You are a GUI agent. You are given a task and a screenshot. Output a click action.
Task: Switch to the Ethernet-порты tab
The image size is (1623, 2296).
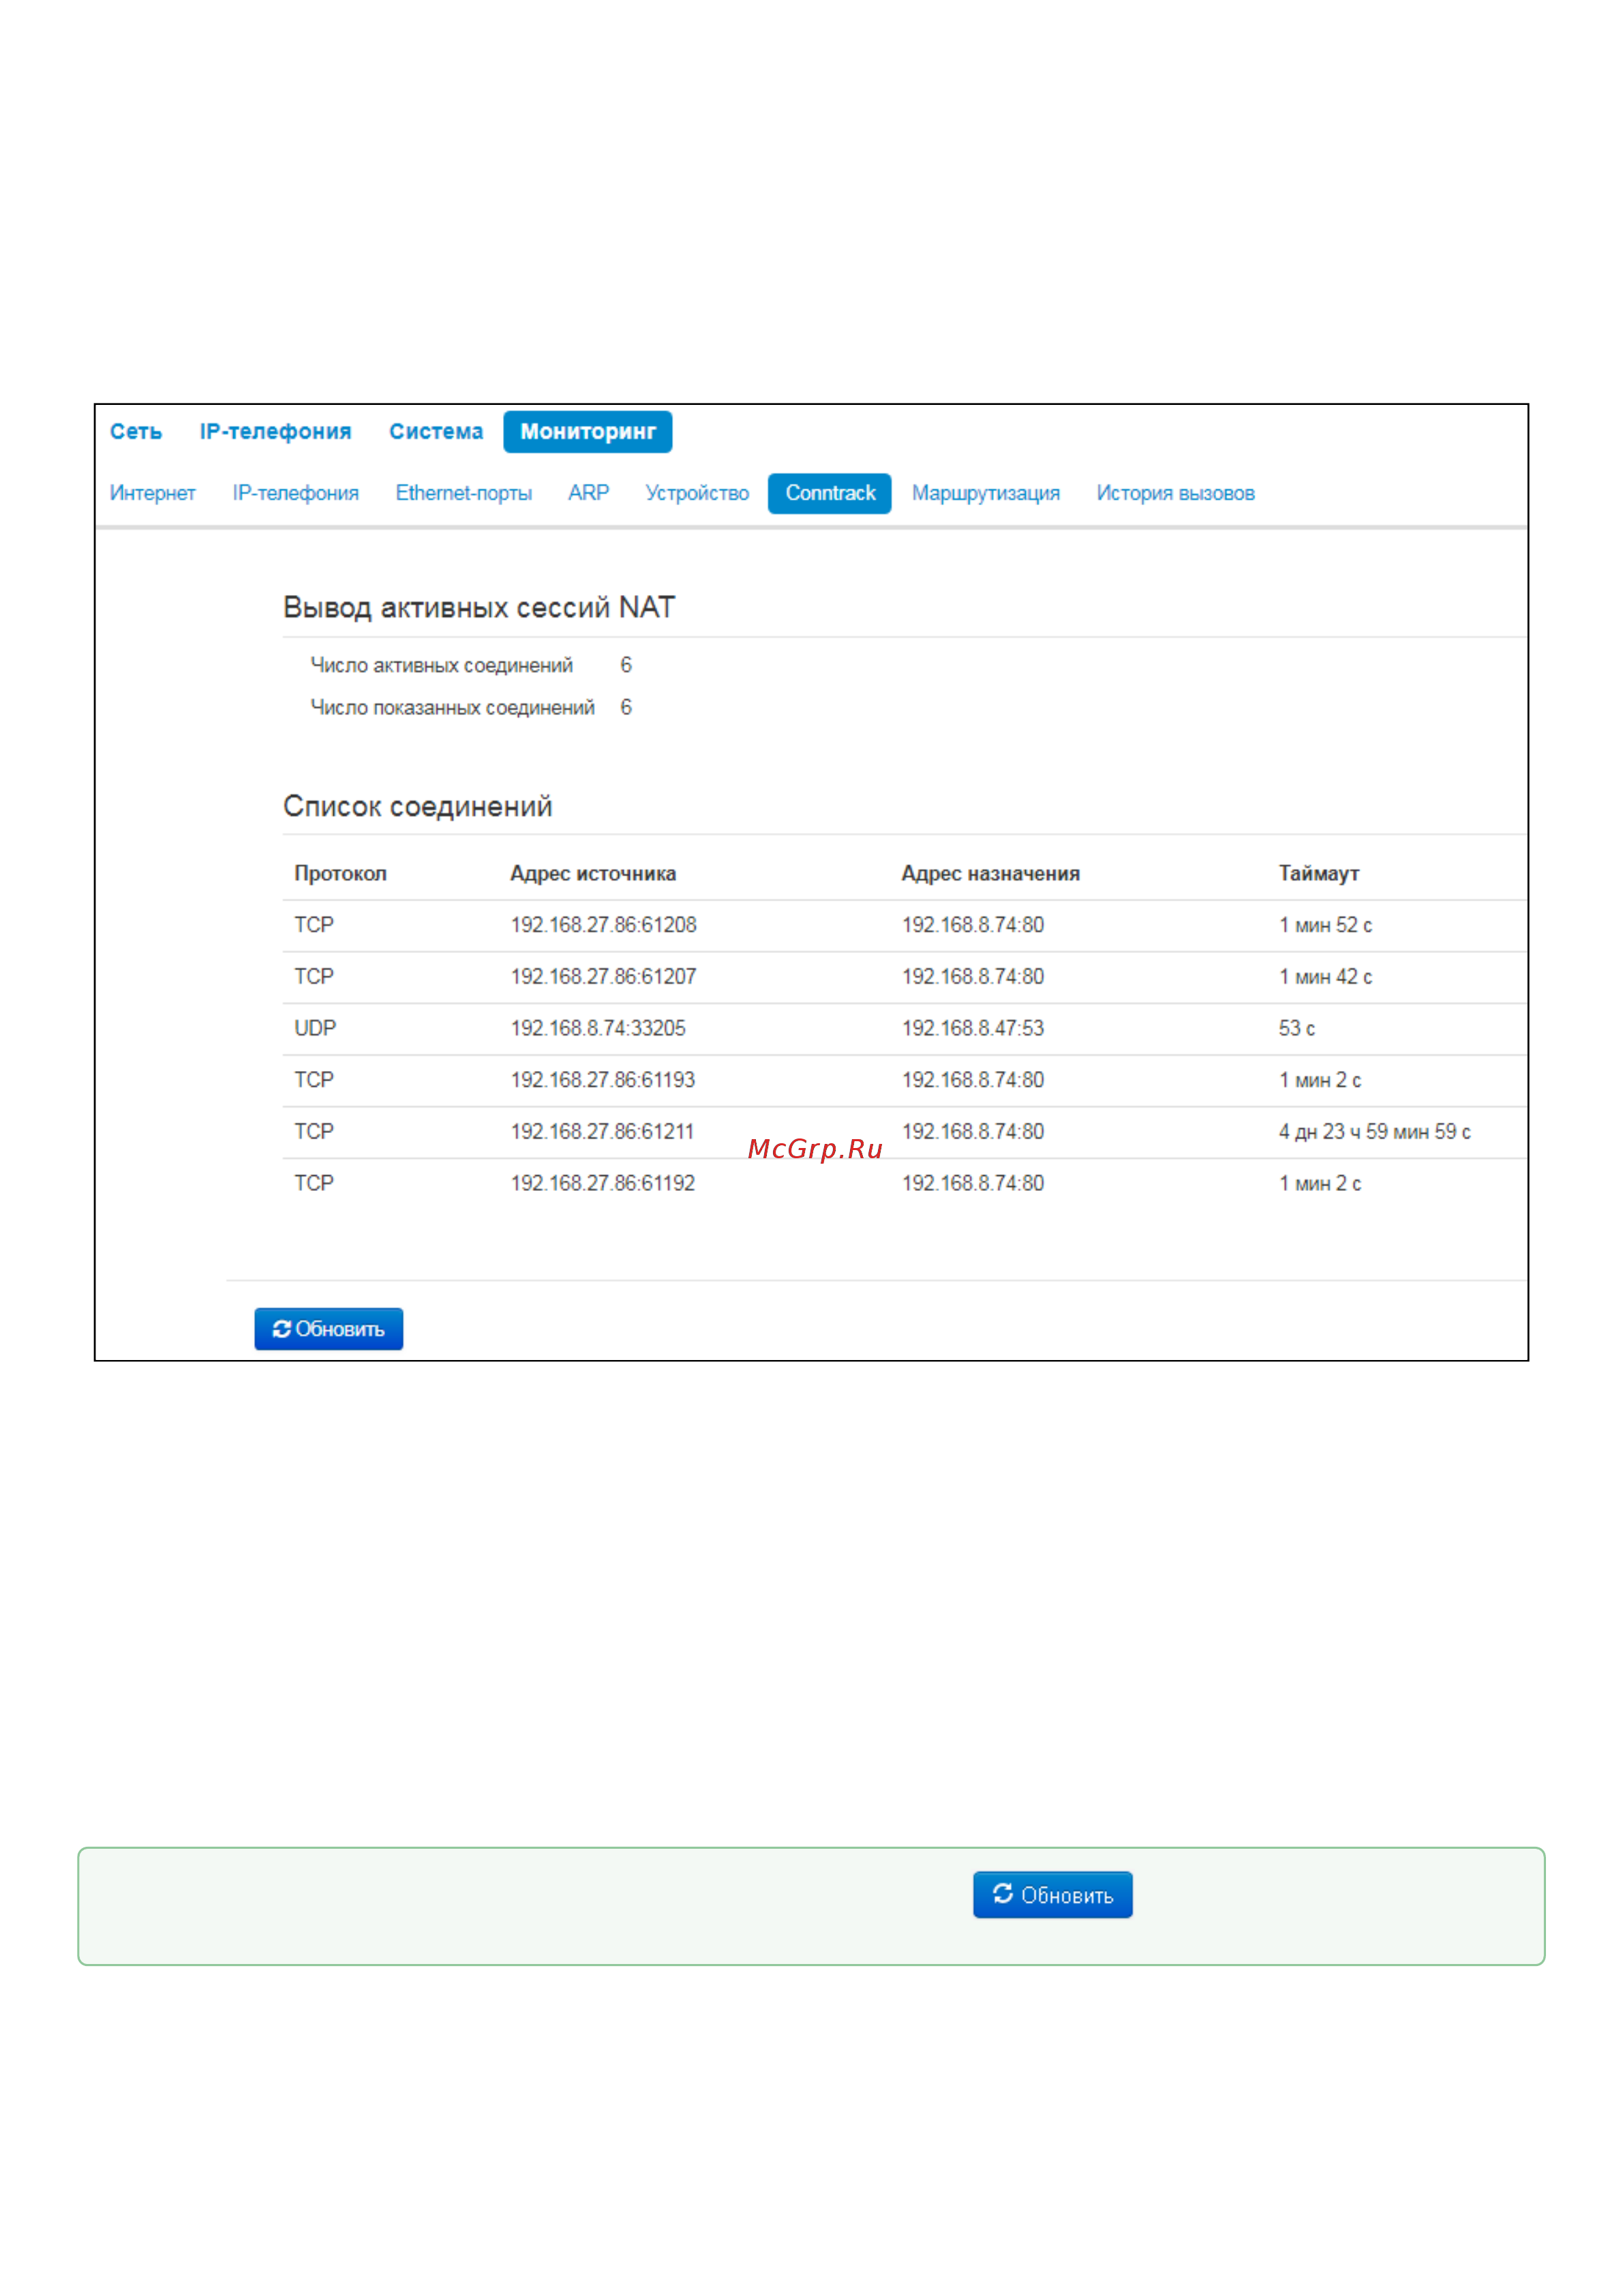tap(463, 493)
